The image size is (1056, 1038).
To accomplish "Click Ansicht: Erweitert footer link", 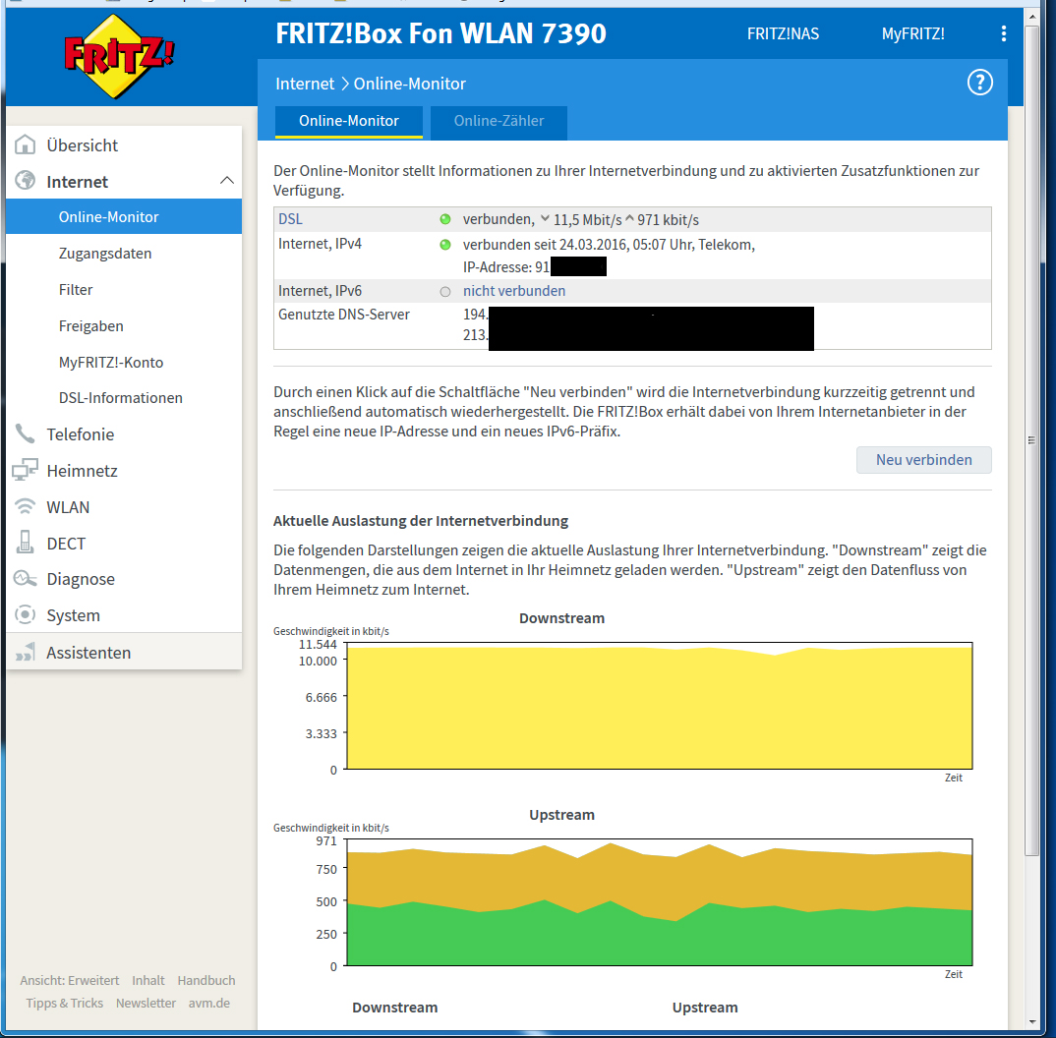I will tap(70, 980).
